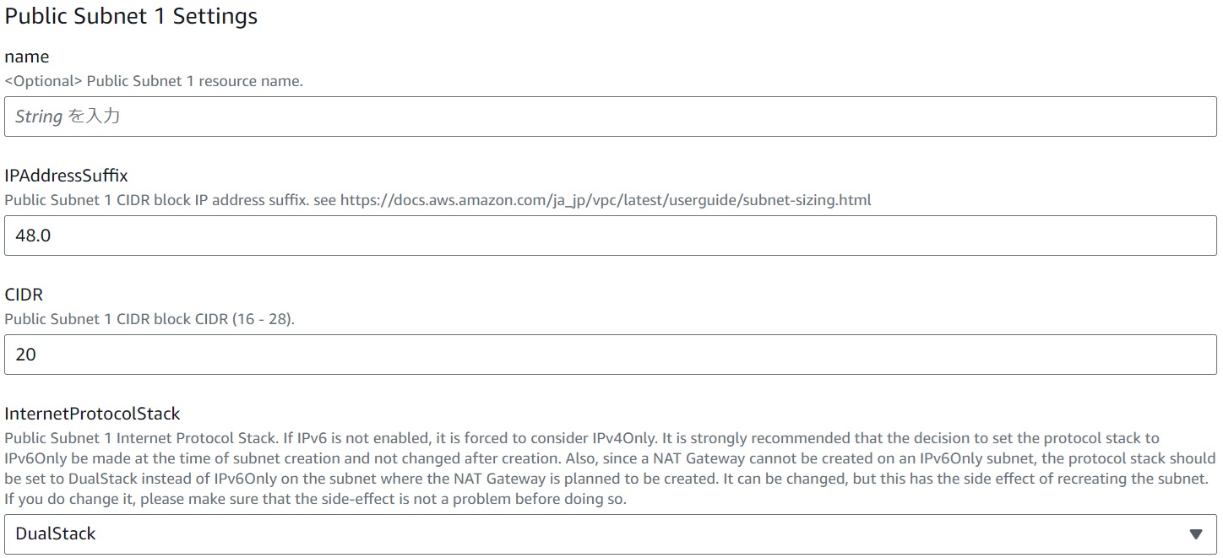The width and height of the screenshot is (1223, 558).
Task: Click the 'InternetProtocolStack' field label
Action: point(92,414)
